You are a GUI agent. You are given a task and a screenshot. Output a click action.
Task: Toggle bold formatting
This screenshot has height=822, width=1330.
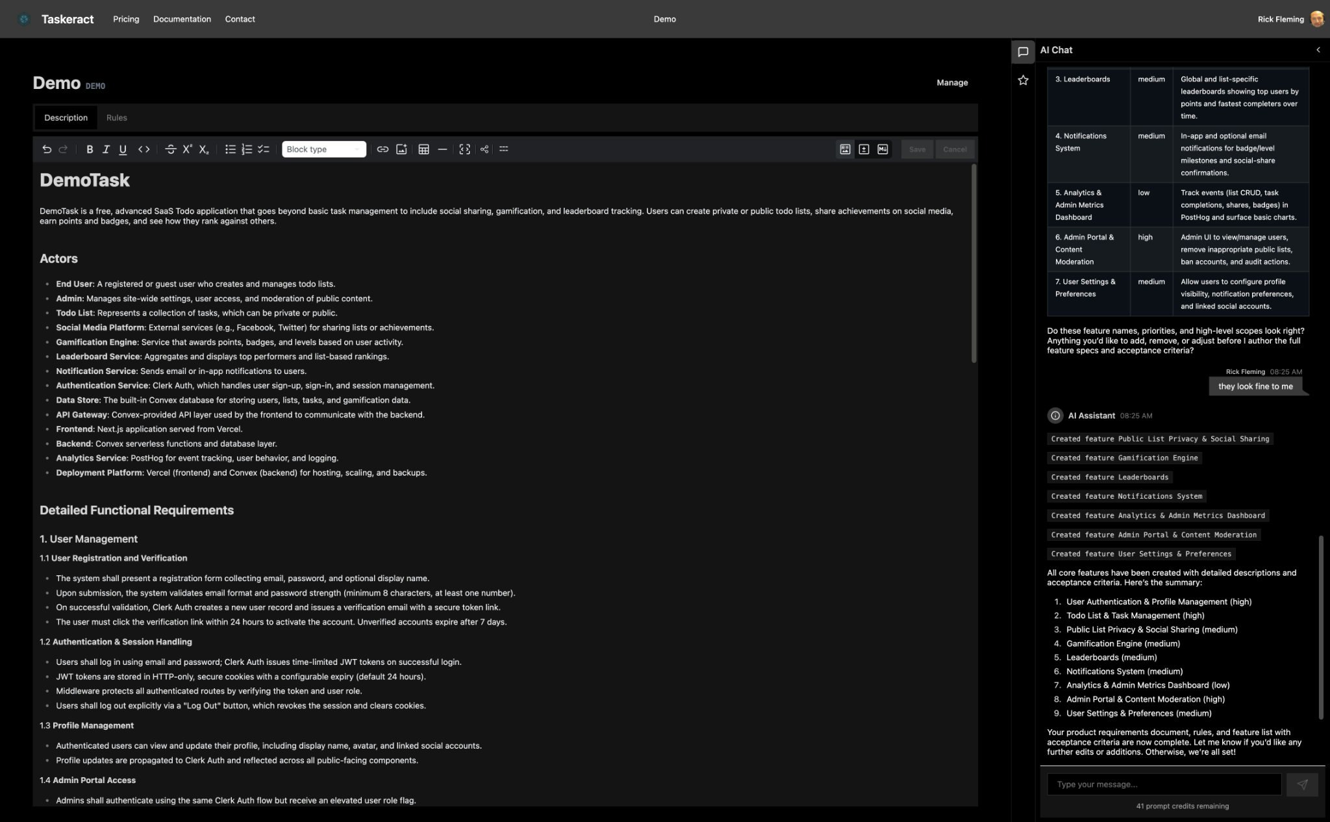[90, 149]
